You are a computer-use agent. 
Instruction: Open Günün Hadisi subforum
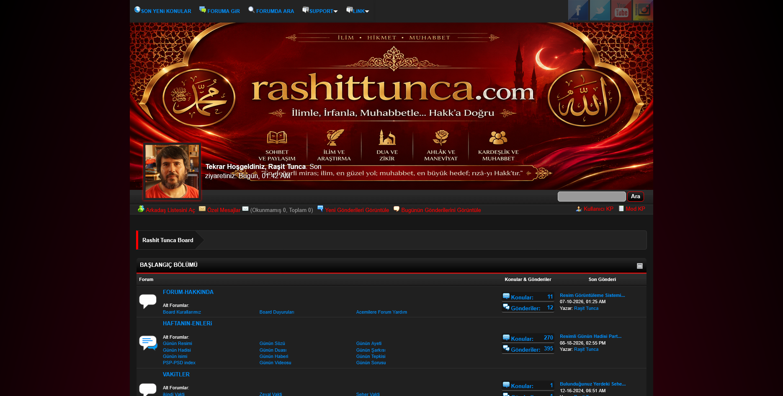click(177, 350)
